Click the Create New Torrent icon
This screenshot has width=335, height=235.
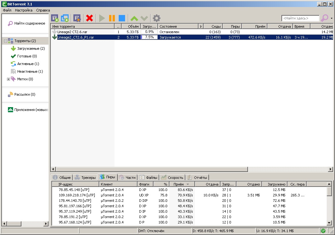pos(77,18)
